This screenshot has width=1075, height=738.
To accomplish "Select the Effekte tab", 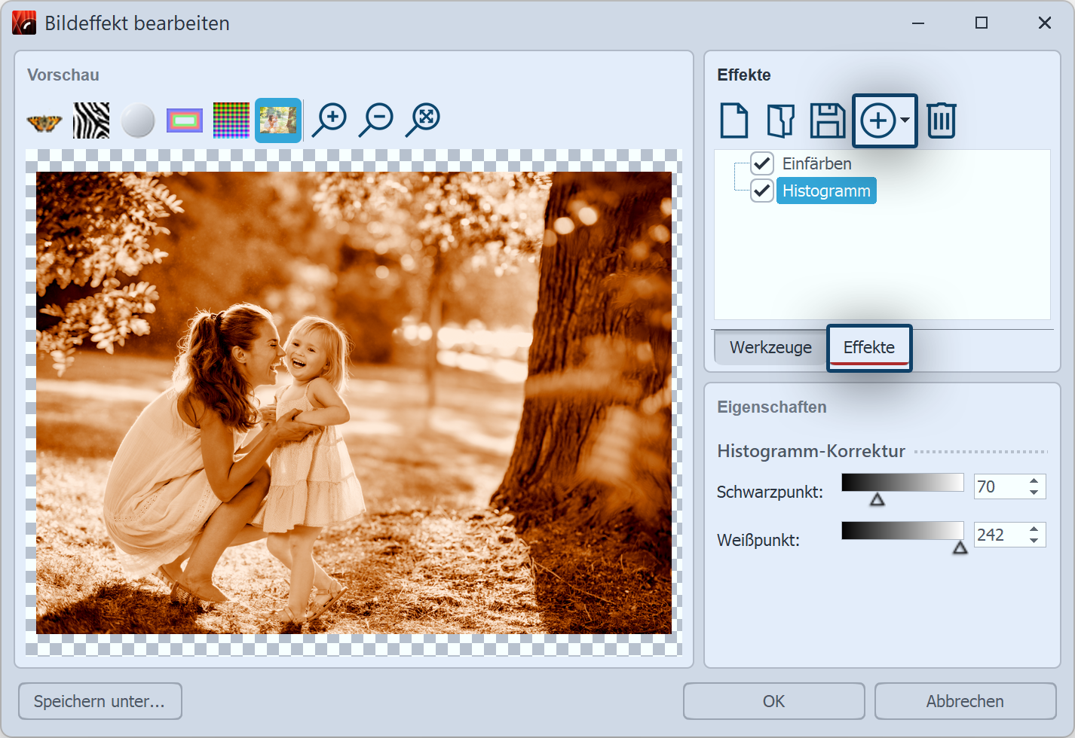I will [x=869, y=347].
